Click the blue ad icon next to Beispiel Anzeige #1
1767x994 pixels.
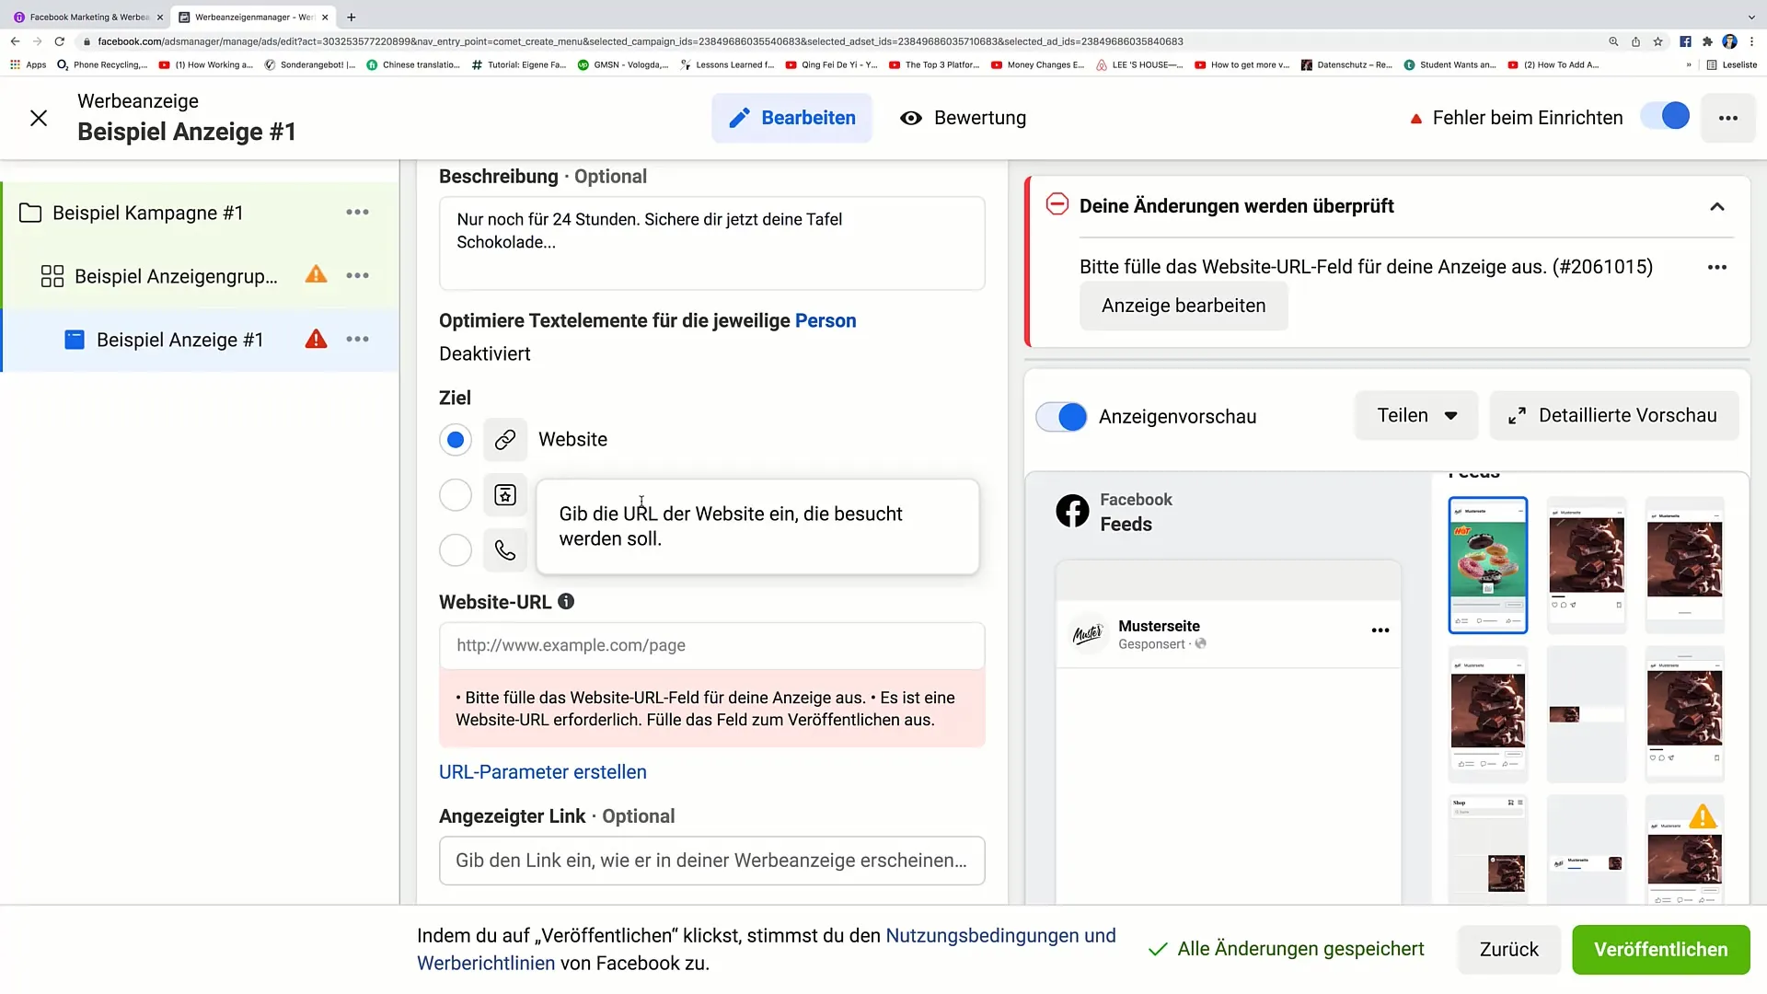pos(75,340)
